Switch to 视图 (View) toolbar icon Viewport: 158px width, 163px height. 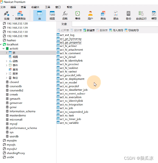(52, 15)
